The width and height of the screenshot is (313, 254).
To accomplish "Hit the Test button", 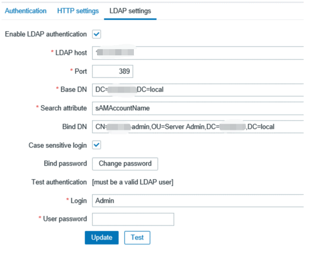I will (137, 237).
